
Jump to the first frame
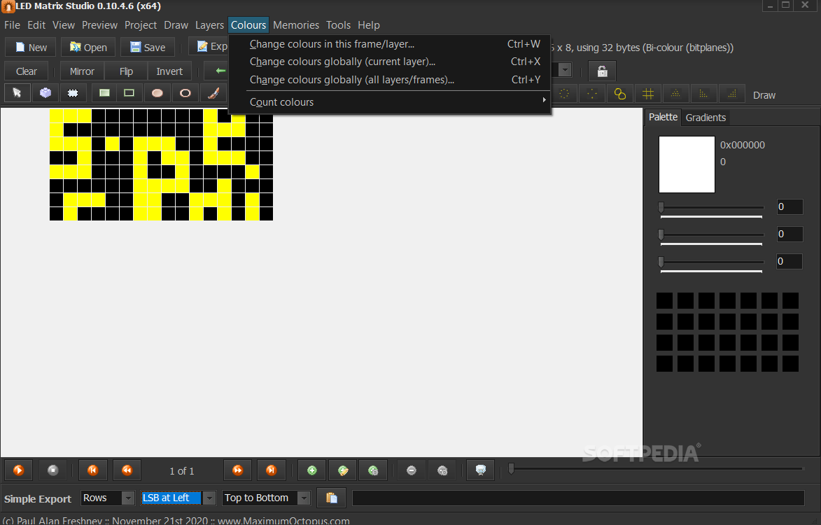pos(92,470)
